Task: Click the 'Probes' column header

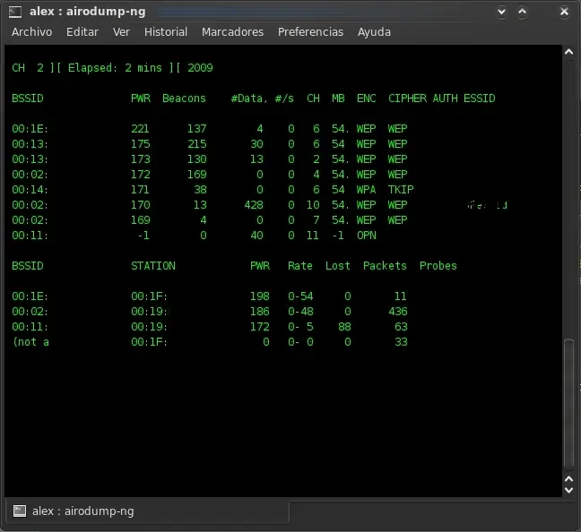Action: (438, 266)
